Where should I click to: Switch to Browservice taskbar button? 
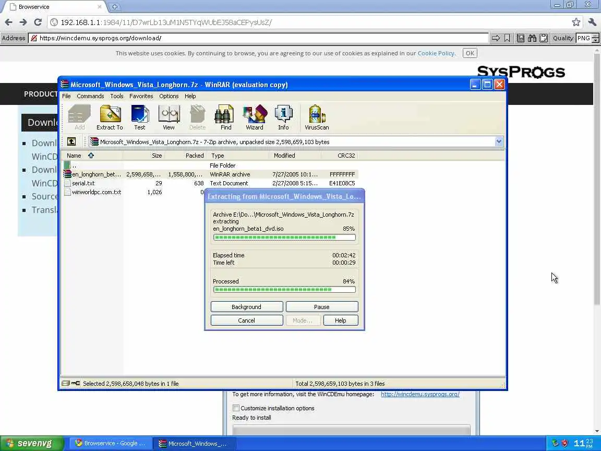111,443
